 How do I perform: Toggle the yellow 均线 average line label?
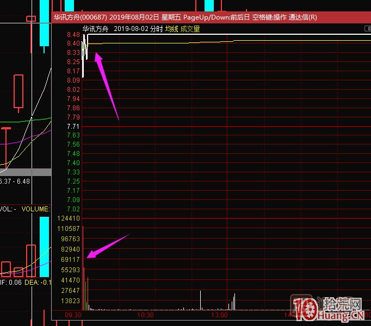[x=172, y=29]
